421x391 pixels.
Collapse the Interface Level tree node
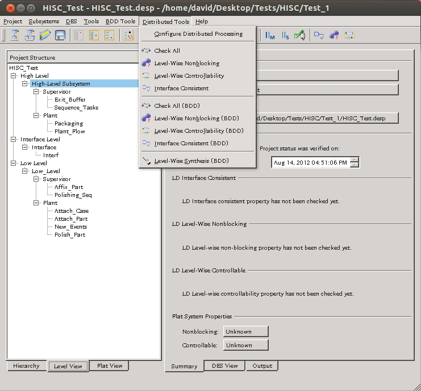coord(14,139)
